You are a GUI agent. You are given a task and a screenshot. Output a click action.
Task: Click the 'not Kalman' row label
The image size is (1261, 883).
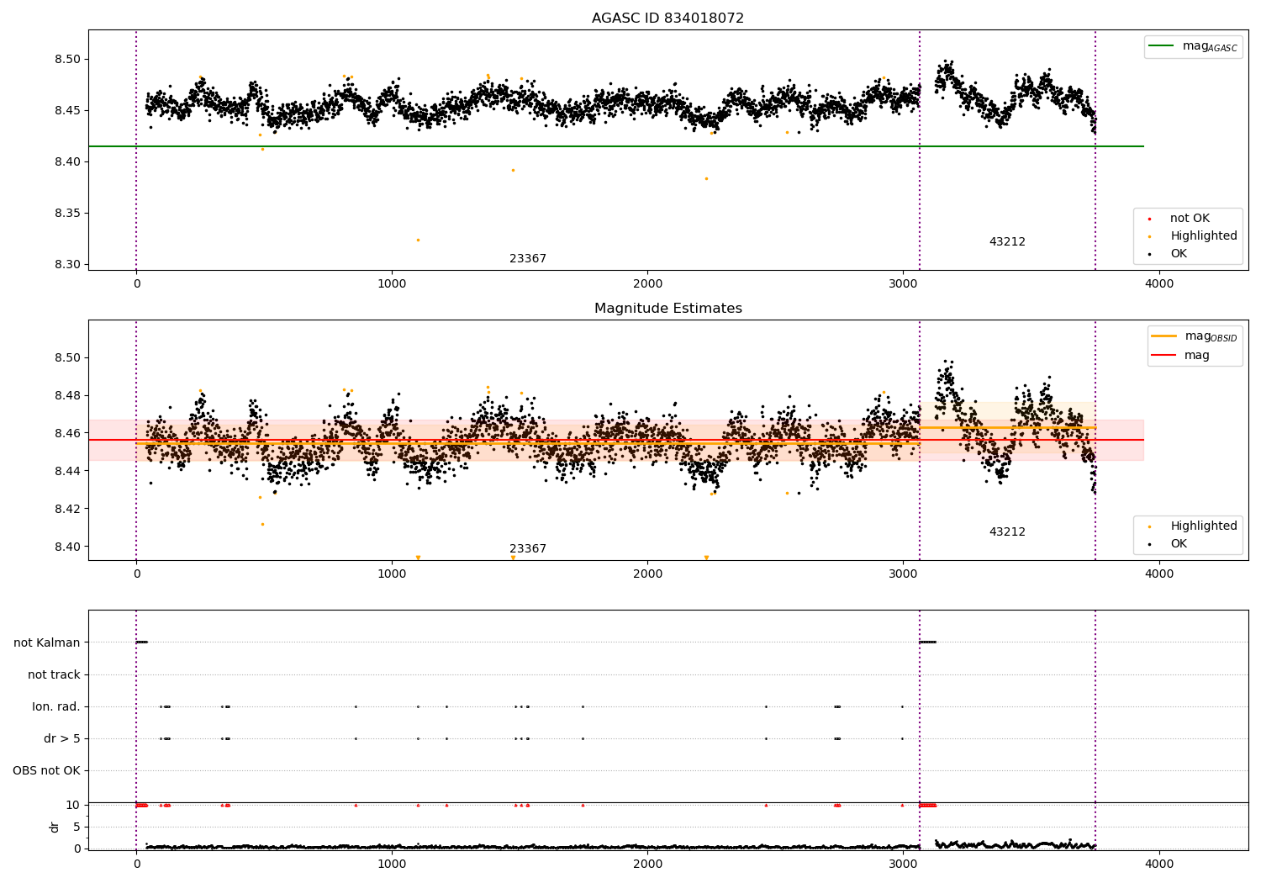click(47, 642)
